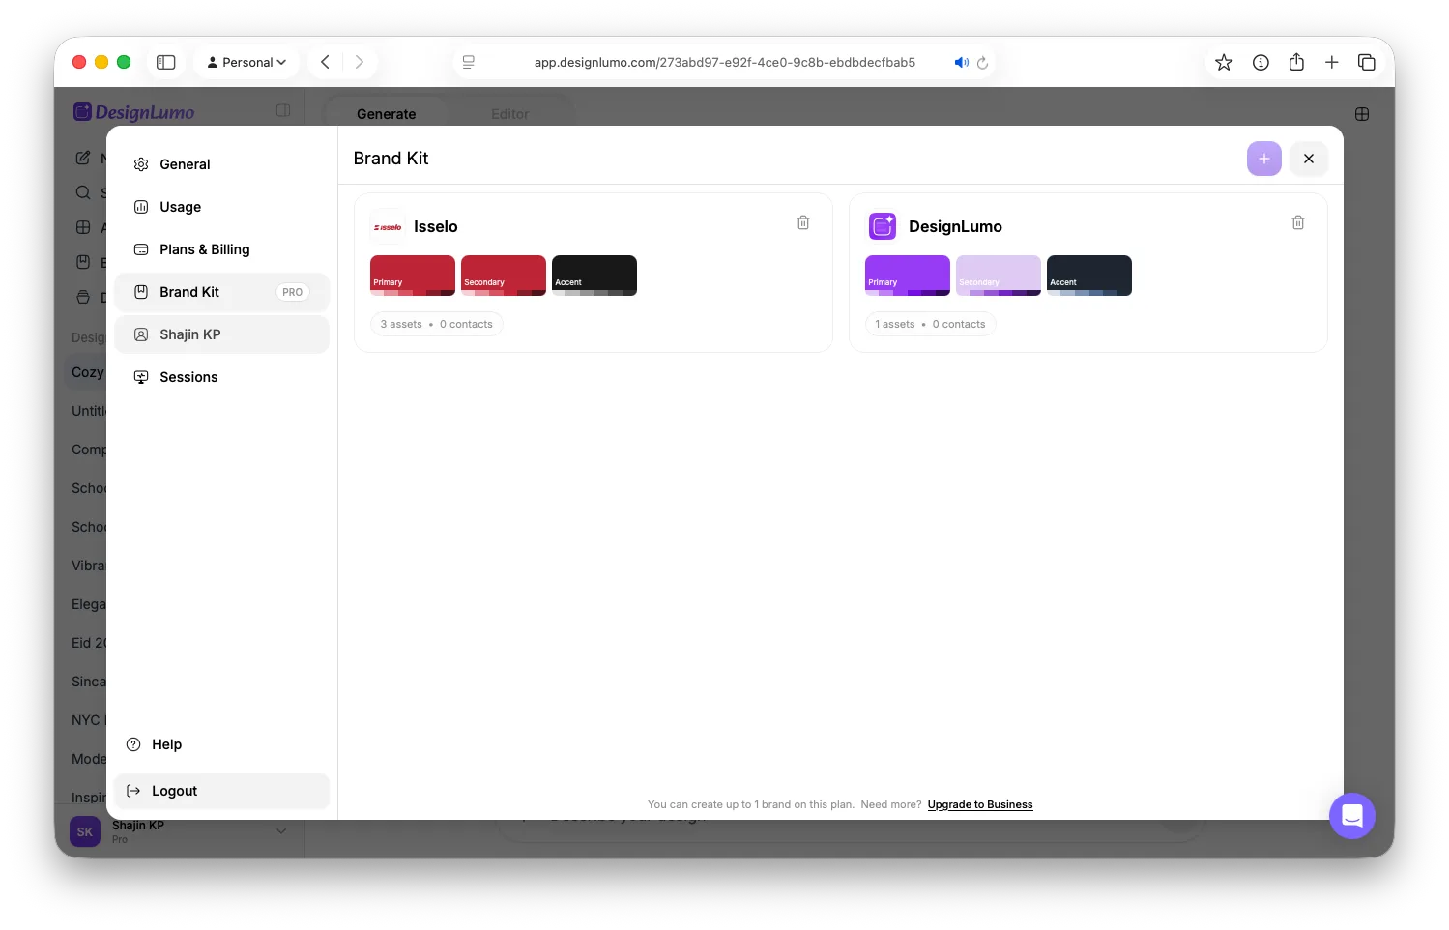Click Isselo's 3 assets 0 contacts badge
The width and height of the screenshot is (1449, 930).
(437, 324)
